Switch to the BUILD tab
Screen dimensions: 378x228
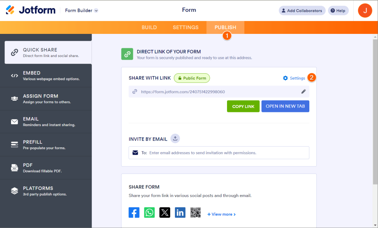click(149, 27)
